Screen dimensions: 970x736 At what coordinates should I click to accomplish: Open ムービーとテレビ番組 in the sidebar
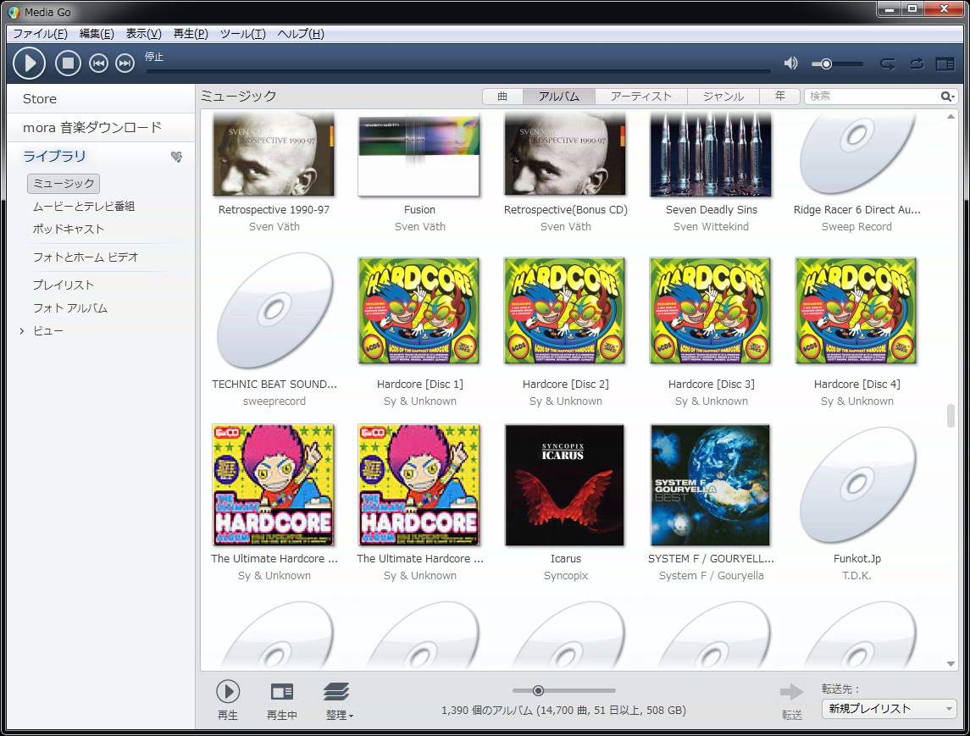84,206
